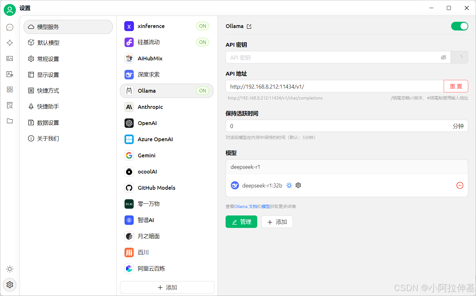The height and width of the screenshot is (296, 476).
Task: Open the translate sidebar icon
Action: [x=10, y=74]
